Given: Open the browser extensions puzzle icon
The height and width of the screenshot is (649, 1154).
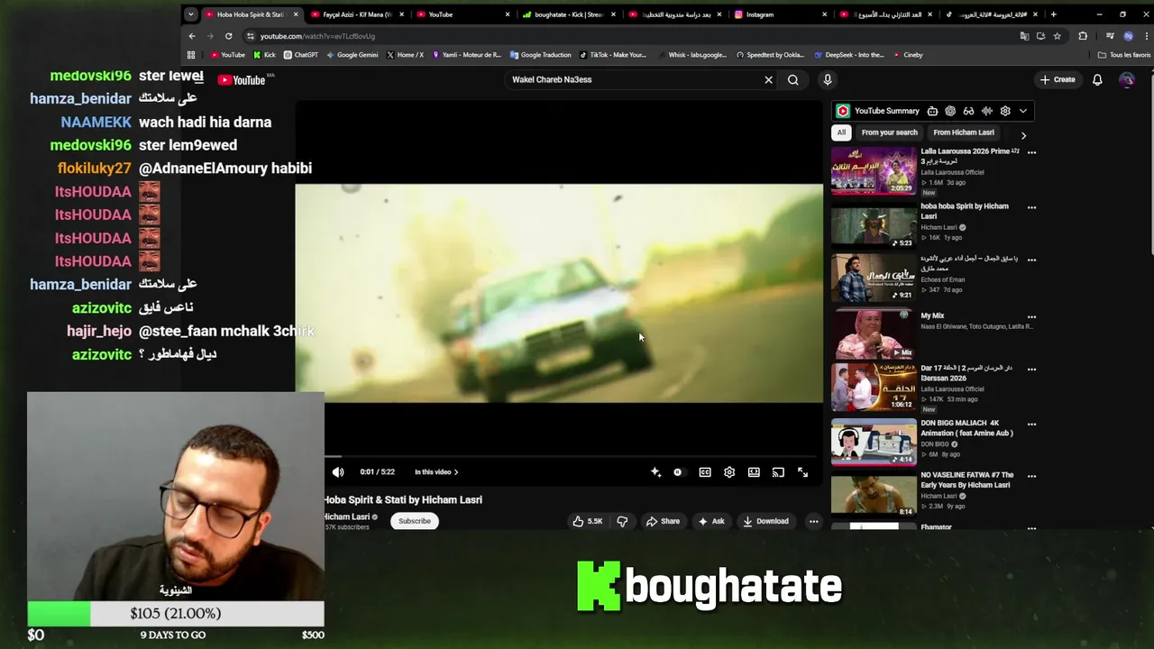Looking at the screenshot, I should pyautogui.click(x=1083, y=36).
